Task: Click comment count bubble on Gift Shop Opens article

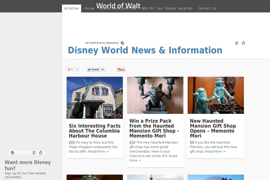Action: (192, 143)
